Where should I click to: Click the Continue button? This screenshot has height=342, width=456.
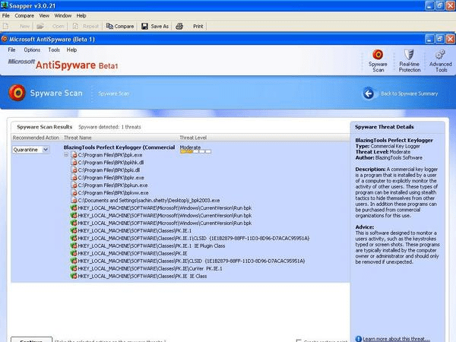pyautogui.click(x=30, y=339)
